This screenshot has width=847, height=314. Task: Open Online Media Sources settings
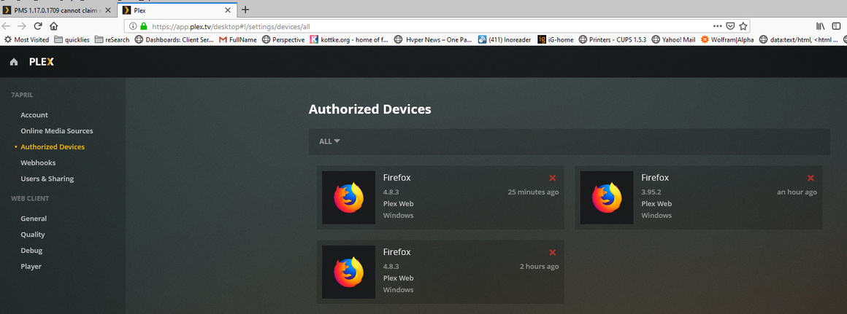(57, 131)
